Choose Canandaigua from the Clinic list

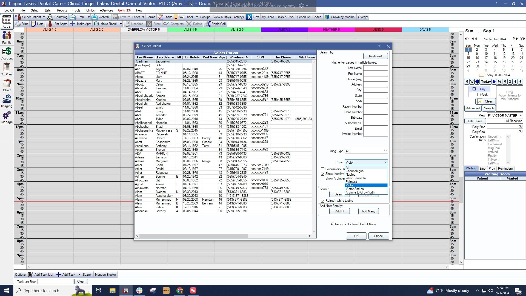355,171
